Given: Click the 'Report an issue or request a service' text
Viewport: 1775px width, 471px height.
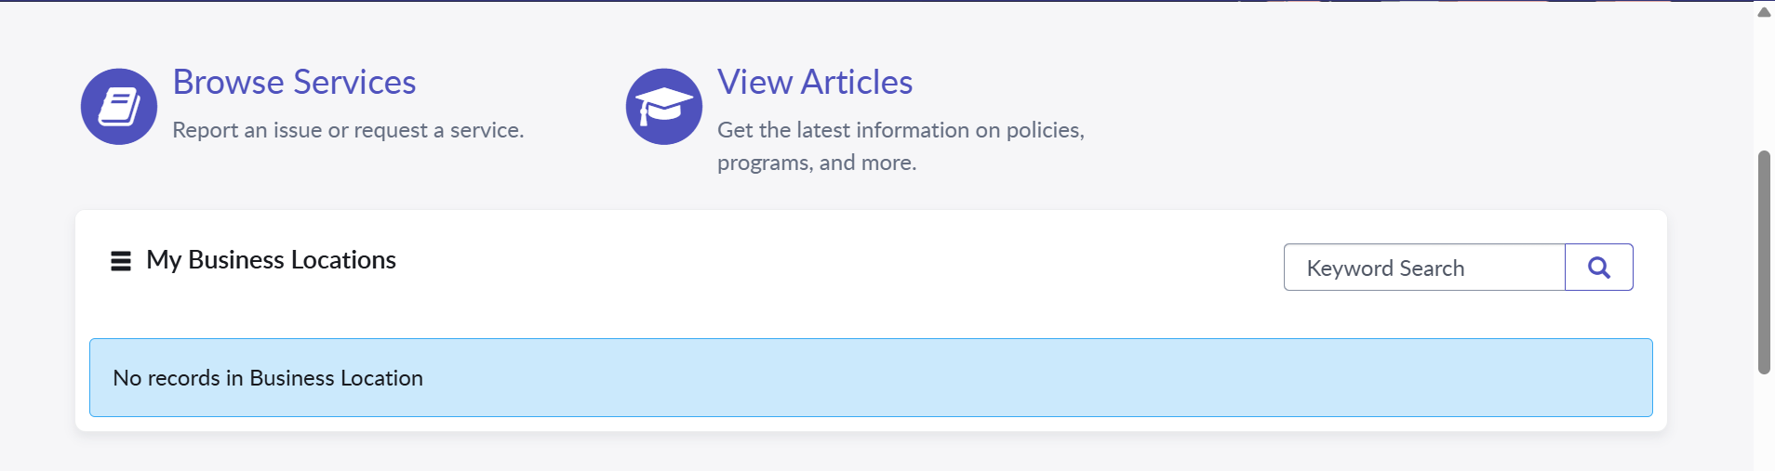Looking at the screenshot, I should [x=348, y=130].
